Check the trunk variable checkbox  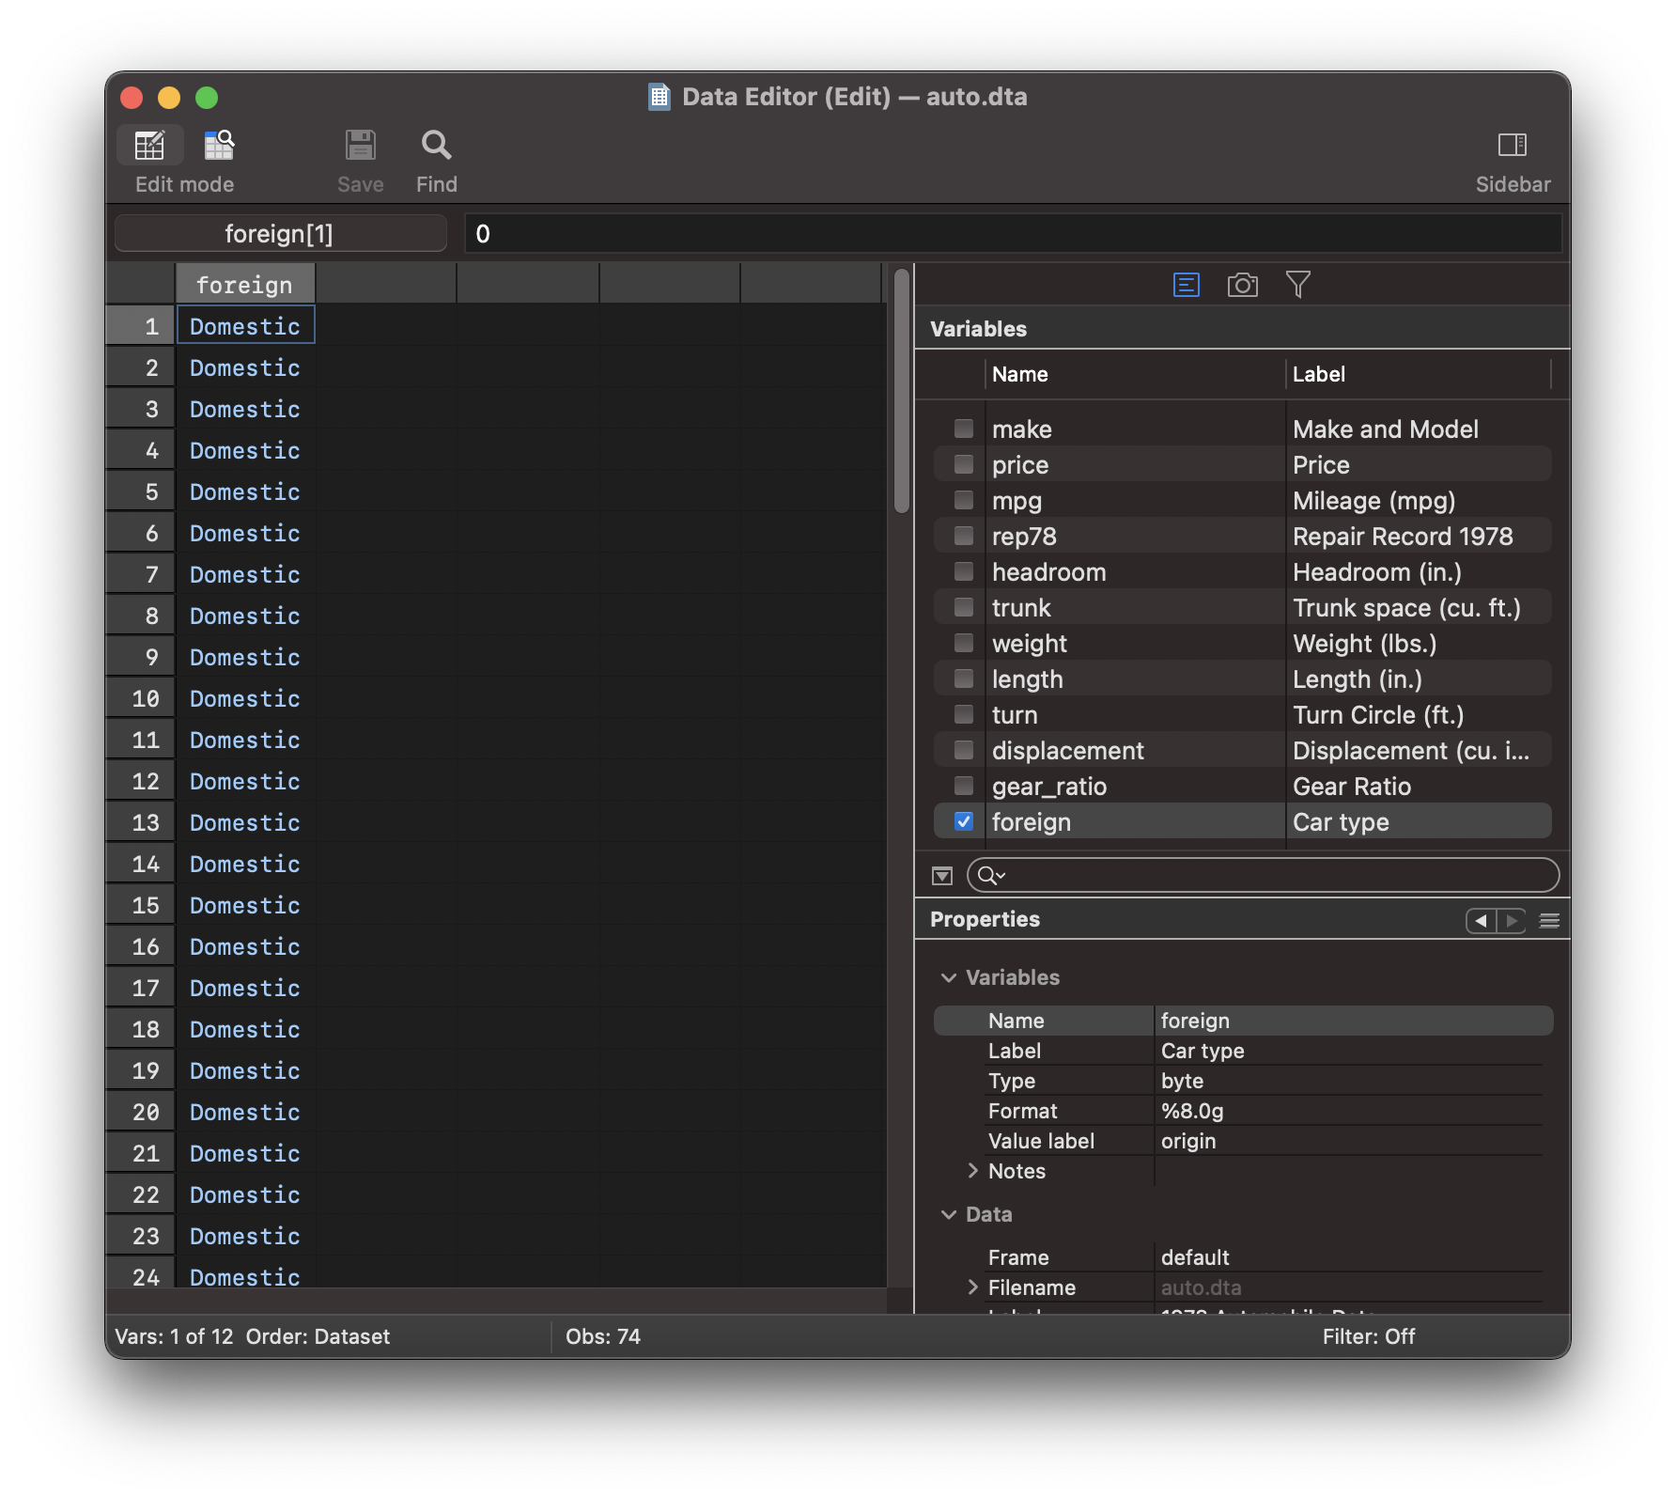pyautogui.click(x=964, y=607)
